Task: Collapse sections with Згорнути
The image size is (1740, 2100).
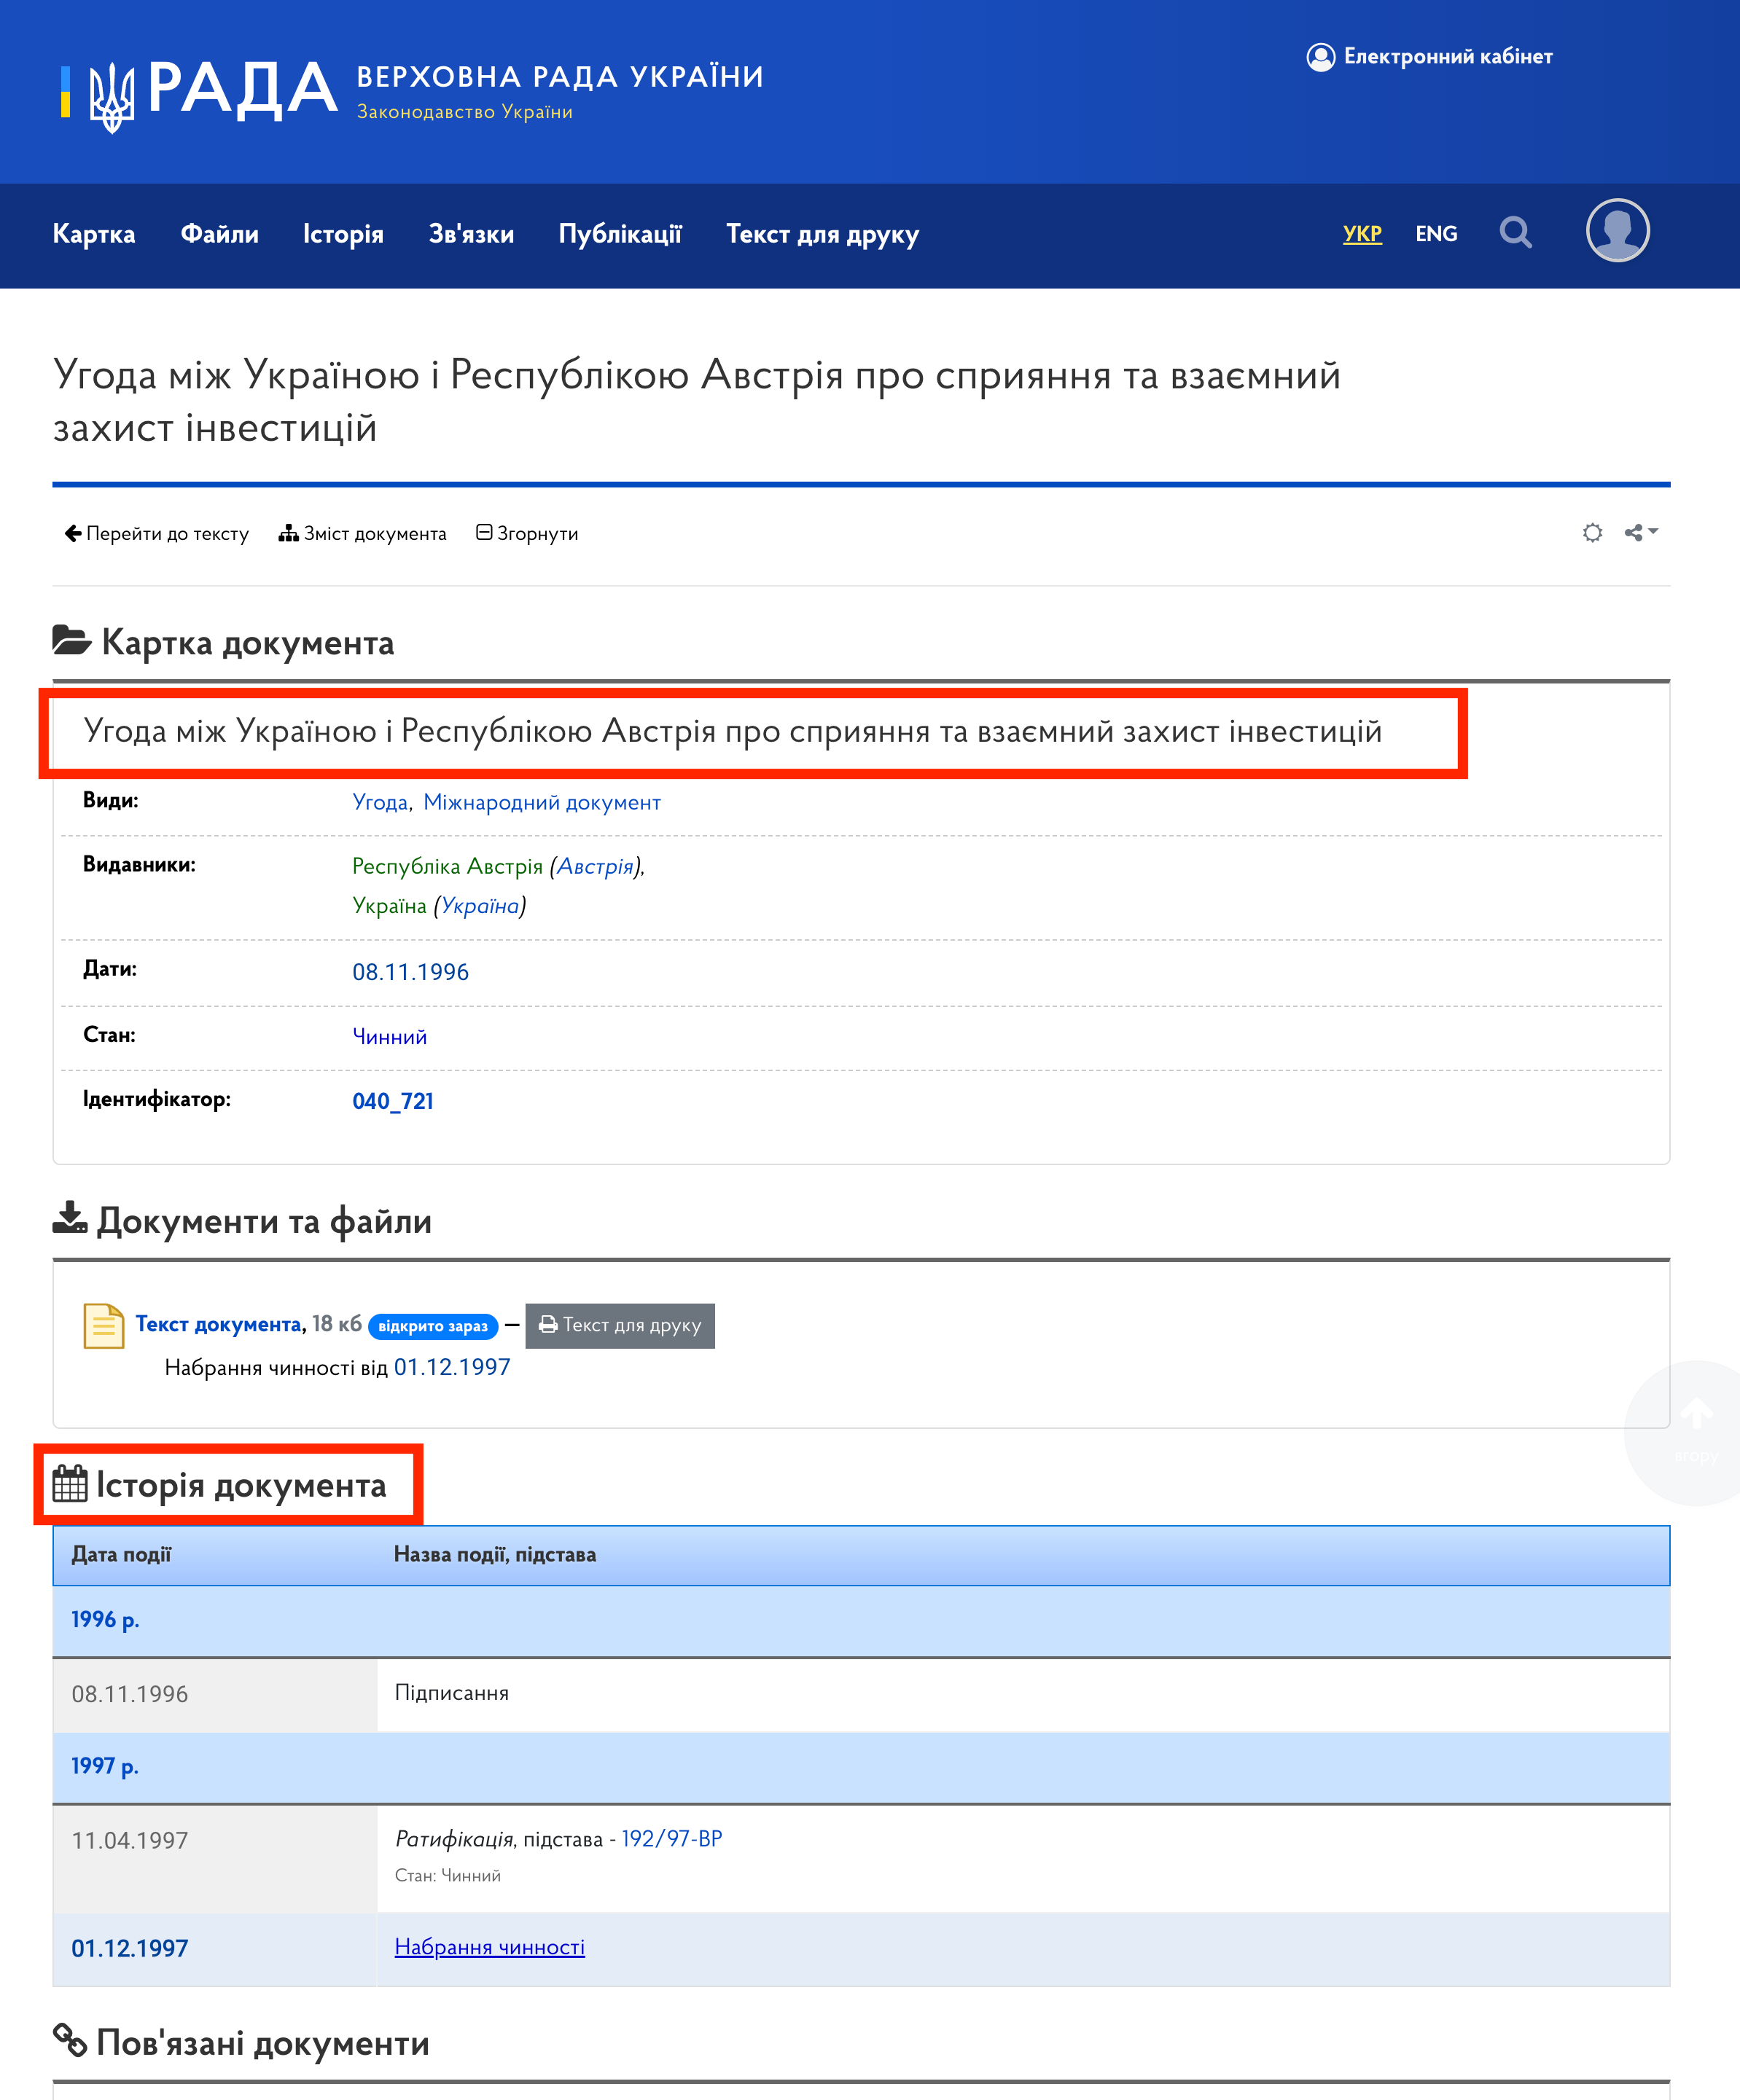Action: [x=527, y=534]
